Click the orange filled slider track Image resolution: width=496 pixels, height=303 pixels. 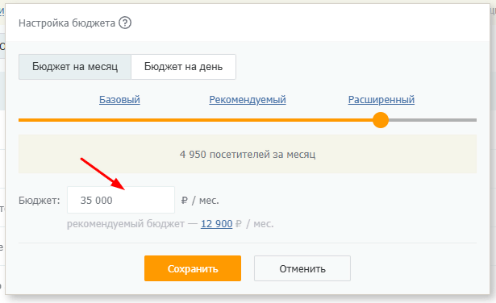(195, 120)
